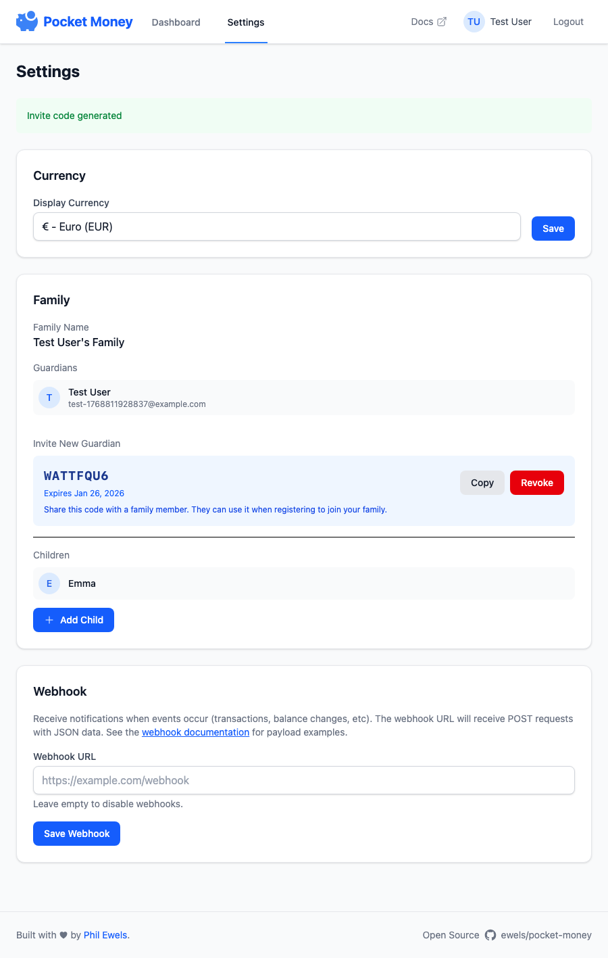This screenshot has height=958, width=608.
Task: Click the E avatar next to Emma
Action: pyautogui.click(x=49, y=583)
